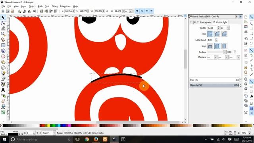254x143 pixels.
Task: Select the Paint bucket fill tool
Action: pyautogui.click(x=3, y=106)
